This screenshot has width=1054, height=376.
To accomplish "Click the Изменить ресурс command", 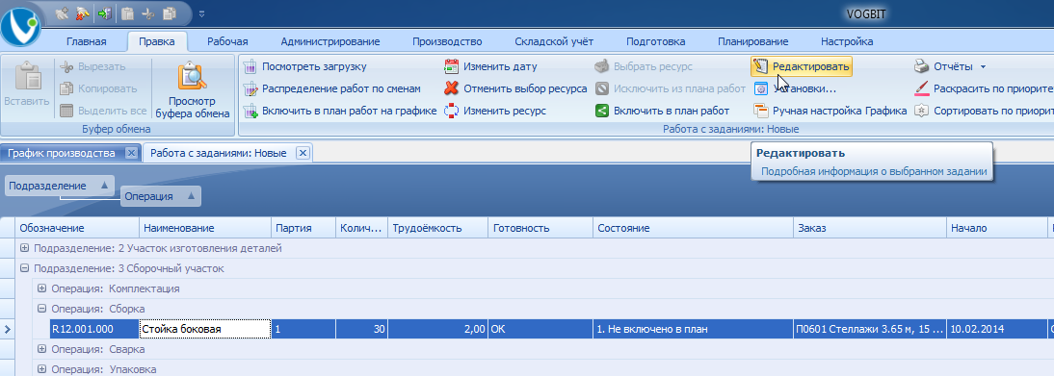I will [x=495, y=111].
